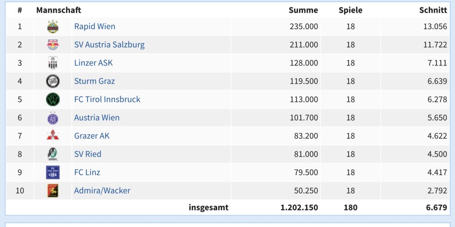The image size is (455, 227).
Task: Click the Admira/Wacker club crest
Action: tap(53, 191)
